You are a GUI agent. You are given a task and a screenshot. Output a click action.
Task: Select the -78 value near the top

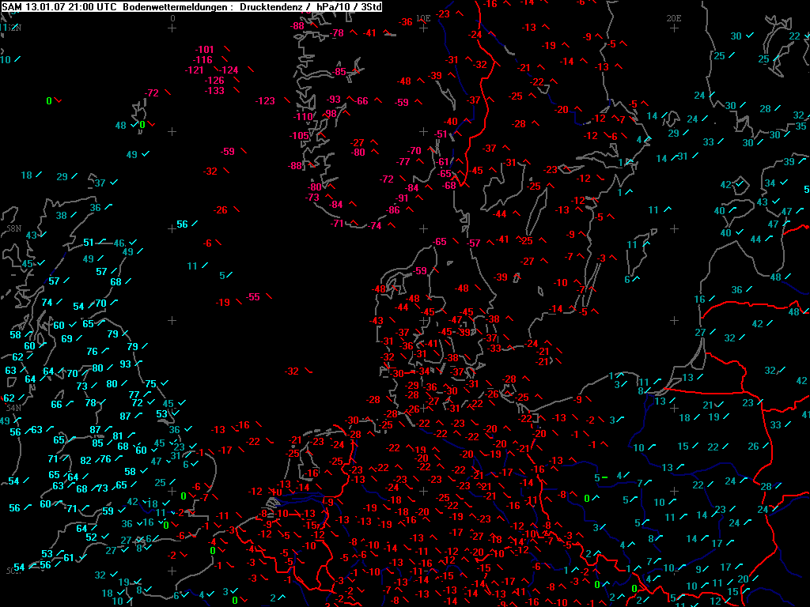coord(337,33)
